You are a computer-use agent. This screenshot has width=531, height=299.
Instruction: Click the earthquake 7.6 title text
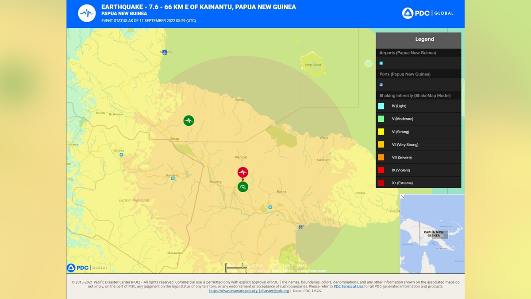click(x=199, y=7)
